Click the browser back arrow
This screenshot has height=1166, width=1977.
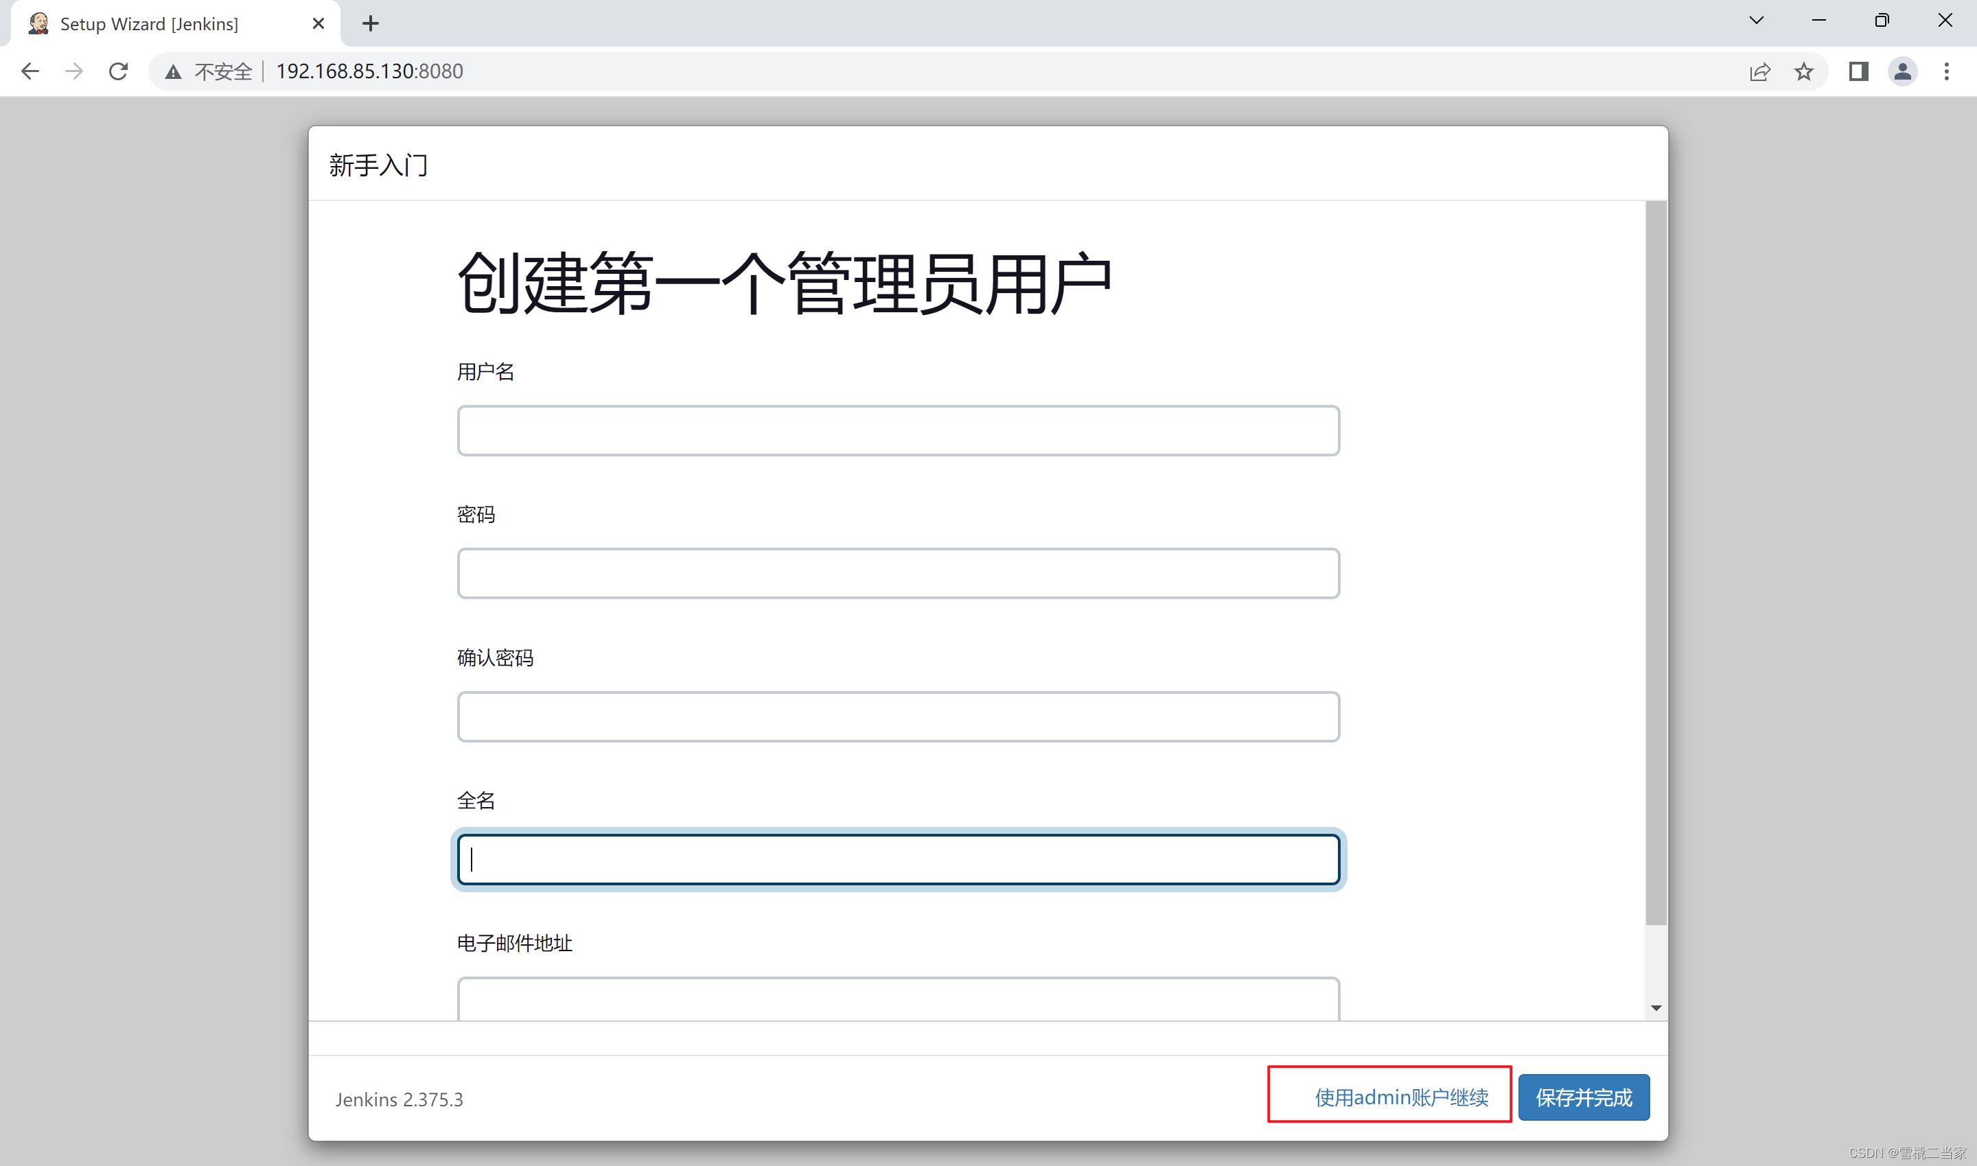[x=30, y=71]
